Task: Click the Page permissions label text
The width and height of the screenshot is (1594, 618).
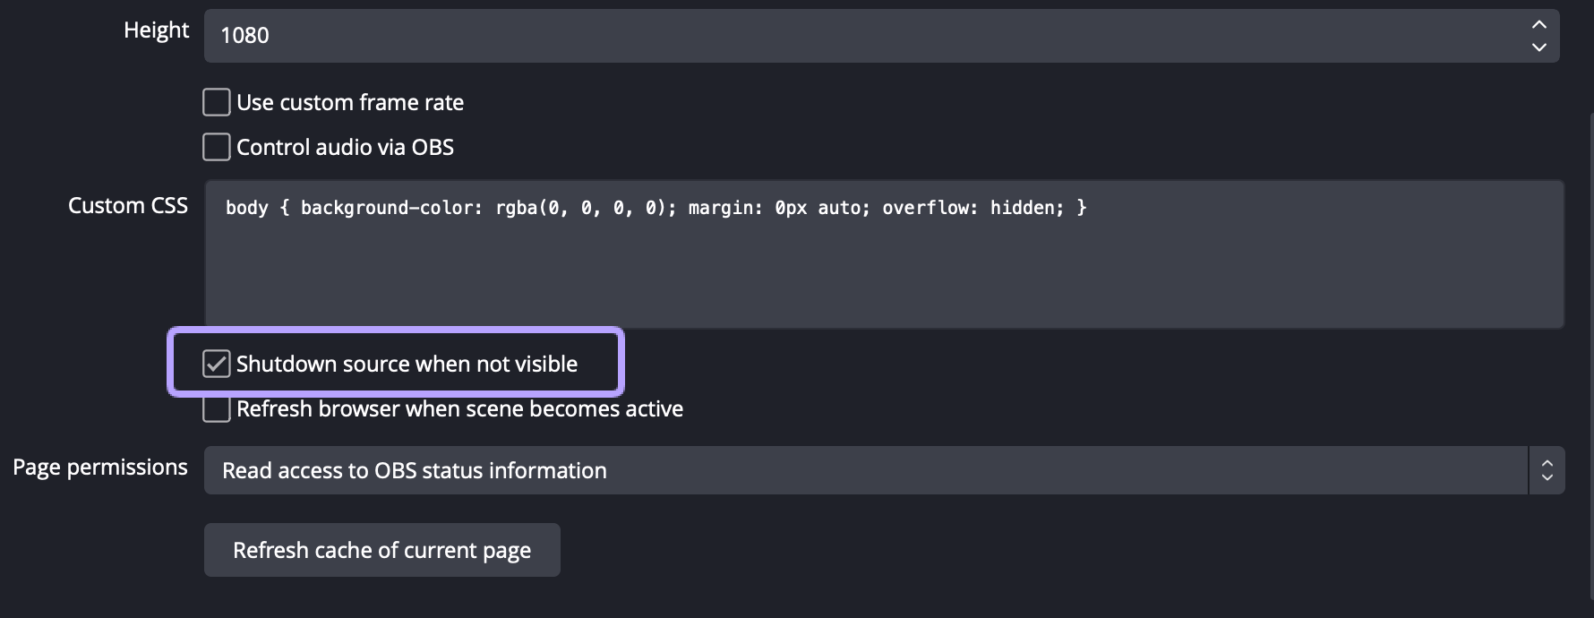Action: point(100,468)
